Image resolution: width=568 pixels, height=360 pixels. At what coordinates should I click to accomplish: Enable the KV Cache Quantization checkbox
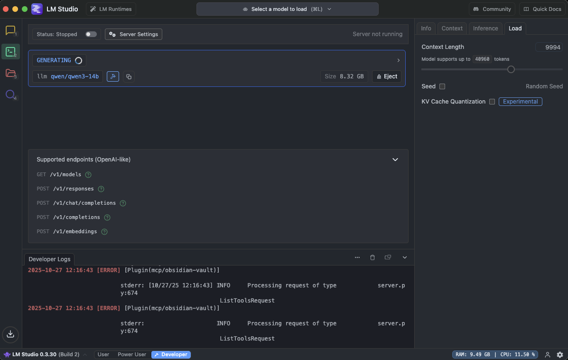(x=492, y=102)
